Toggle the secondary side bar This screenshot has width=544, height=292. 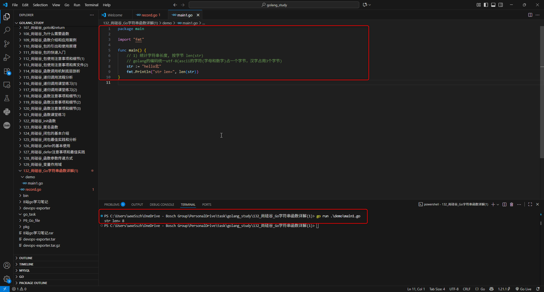(x=501, y=5)
